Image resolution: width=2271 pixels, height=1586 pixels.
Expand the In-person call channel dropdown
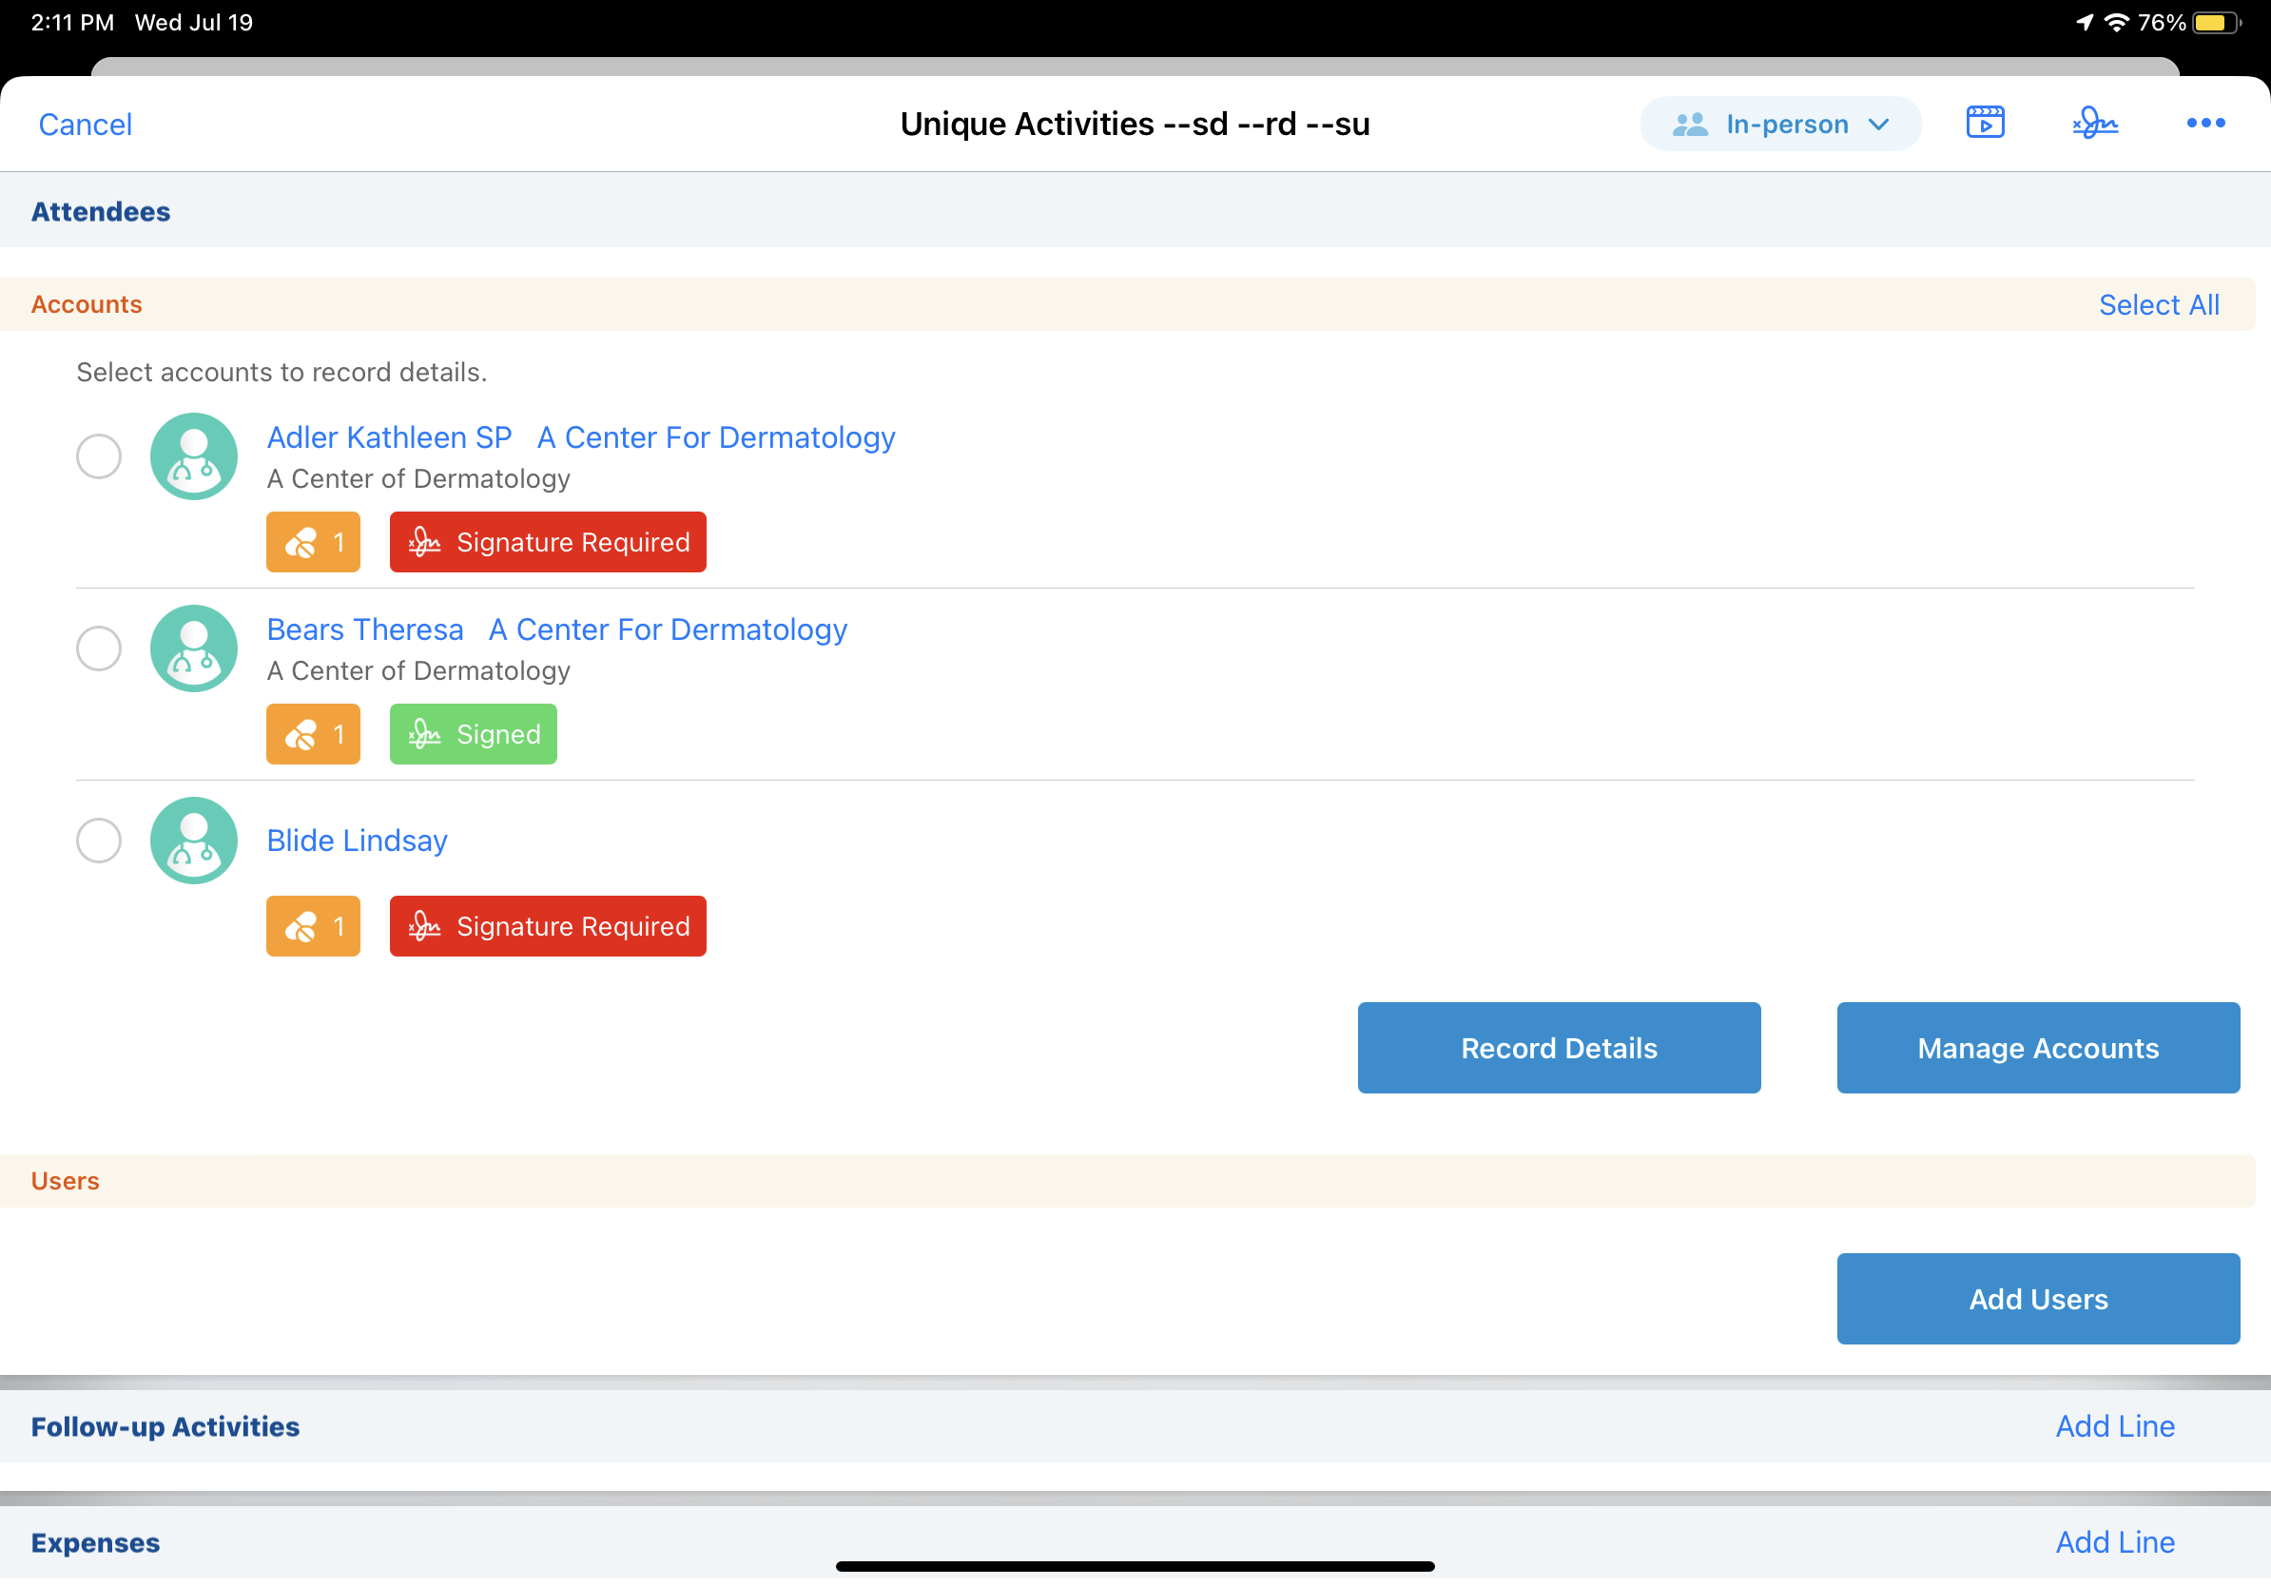click(1779, 125)
